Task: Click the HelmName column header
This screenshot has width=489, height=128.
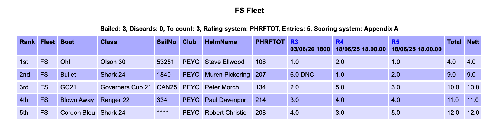Action: pos(227,46)
